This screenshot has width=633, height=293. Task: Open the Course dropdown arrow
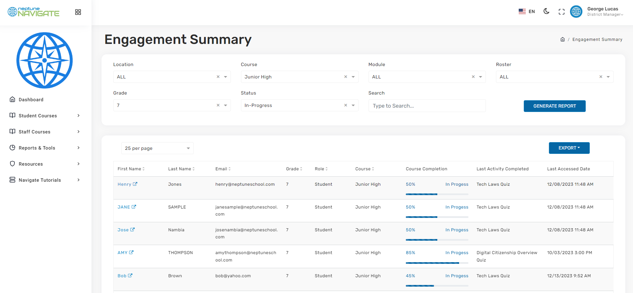pos(353,77)
